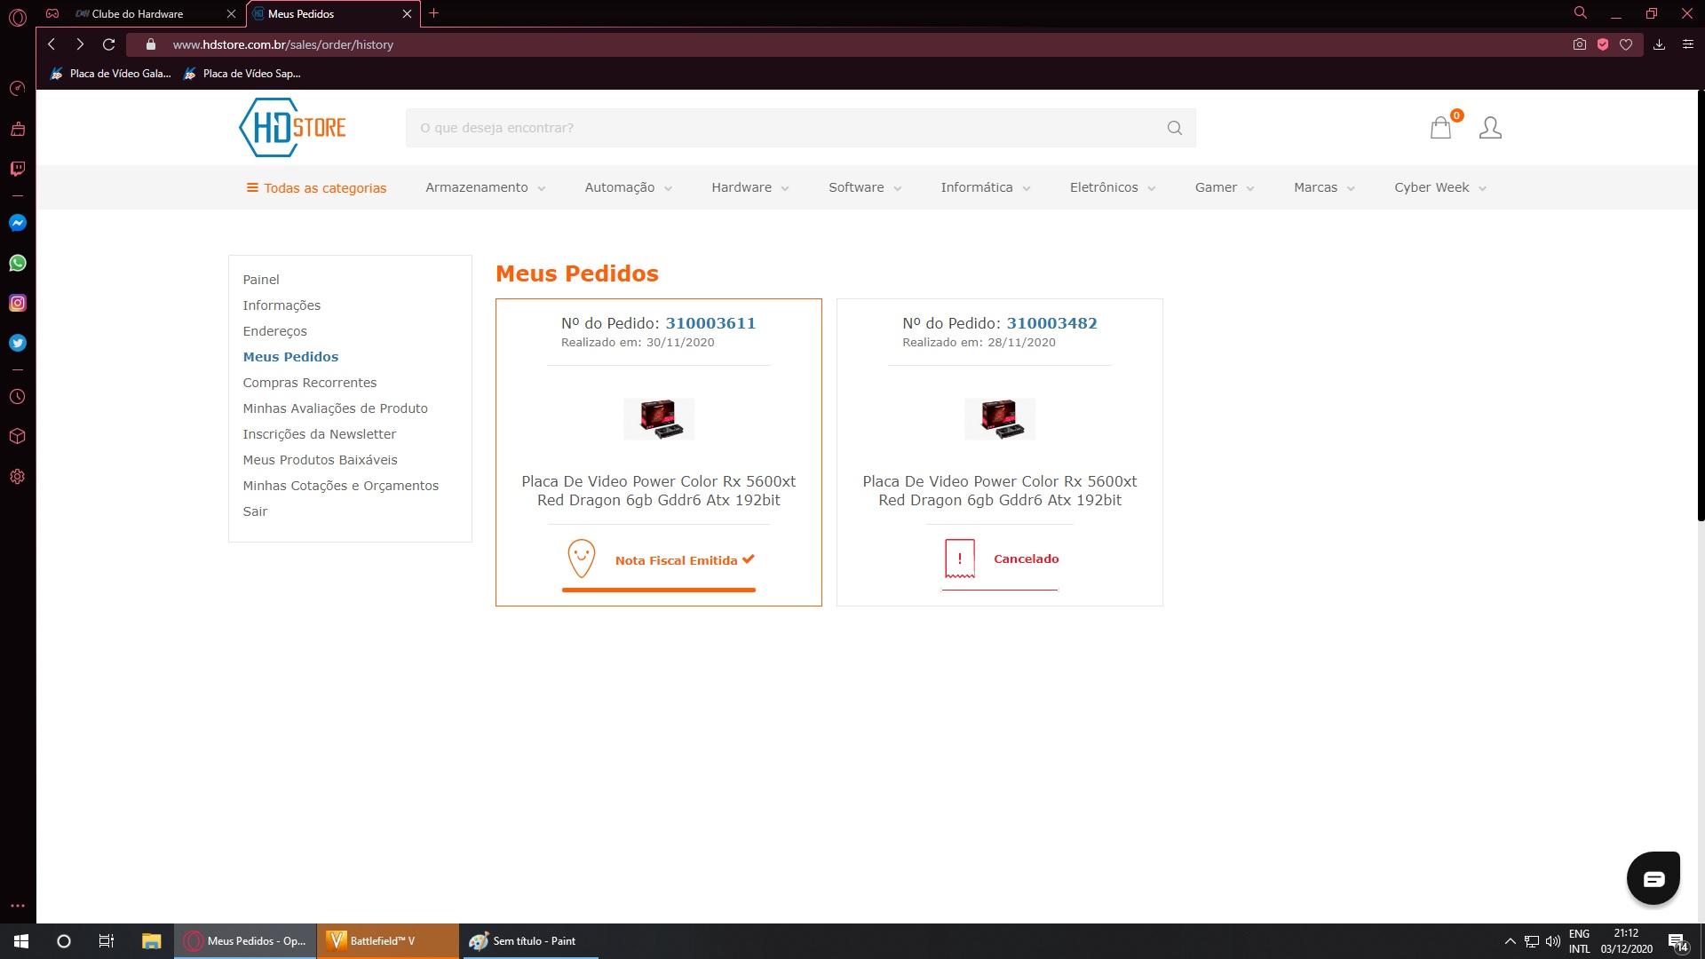Open the chat support widget
The height and width of the screenshot is (959, 1705).
tap(1653, 878)
